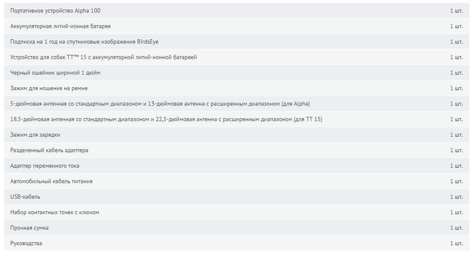The height and width of the screenshot is (254, 471).
Task: Click the "Автомобильный кабель питания" row
Action: tap(236, 181)
